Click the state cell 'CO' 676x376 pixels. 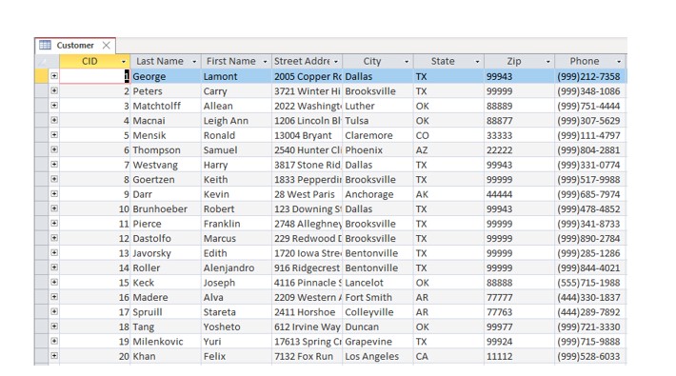[x=448, y=135]
